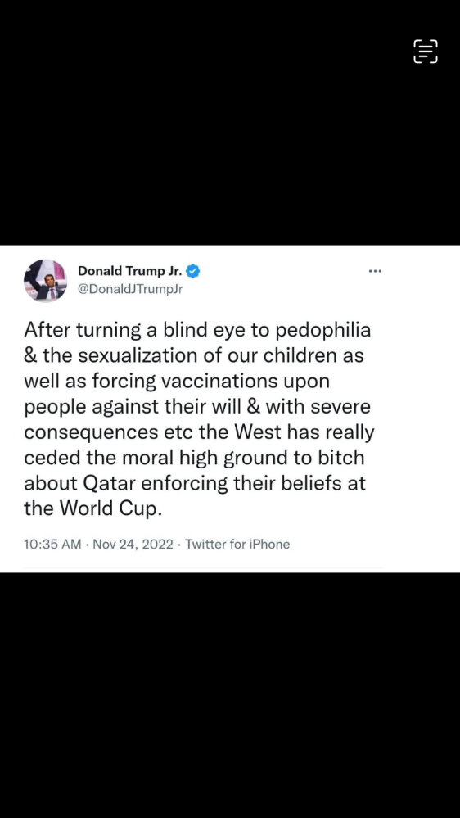Open the three-dot more options menu
The image size is (460, 818).
click(375, 271)
